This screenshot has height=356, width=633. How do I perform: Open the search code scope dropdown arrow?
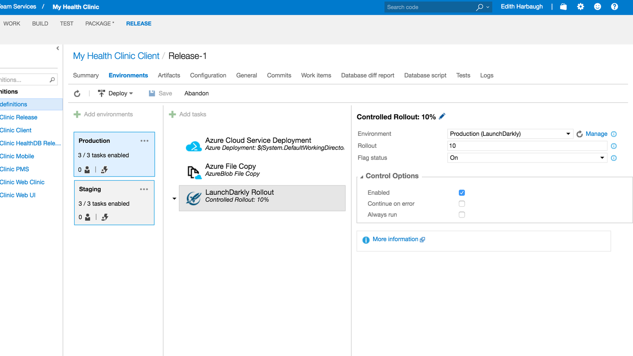[x=488, y=7]
